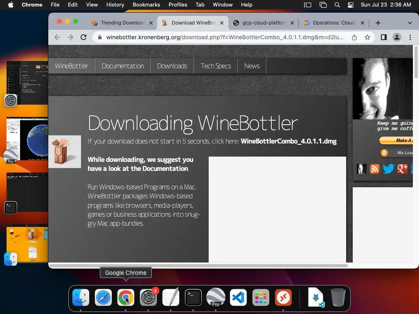Close the gcp-cloud-platform tab
This screenshot has width=419, height=314.
(292, 23)
